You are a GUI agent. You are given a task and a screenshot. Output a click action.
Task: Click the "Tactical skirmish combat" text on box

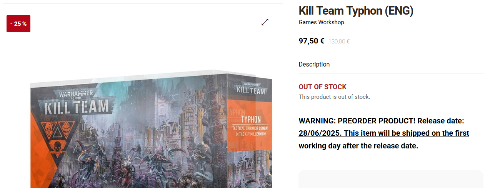click(x=250, y=131)
